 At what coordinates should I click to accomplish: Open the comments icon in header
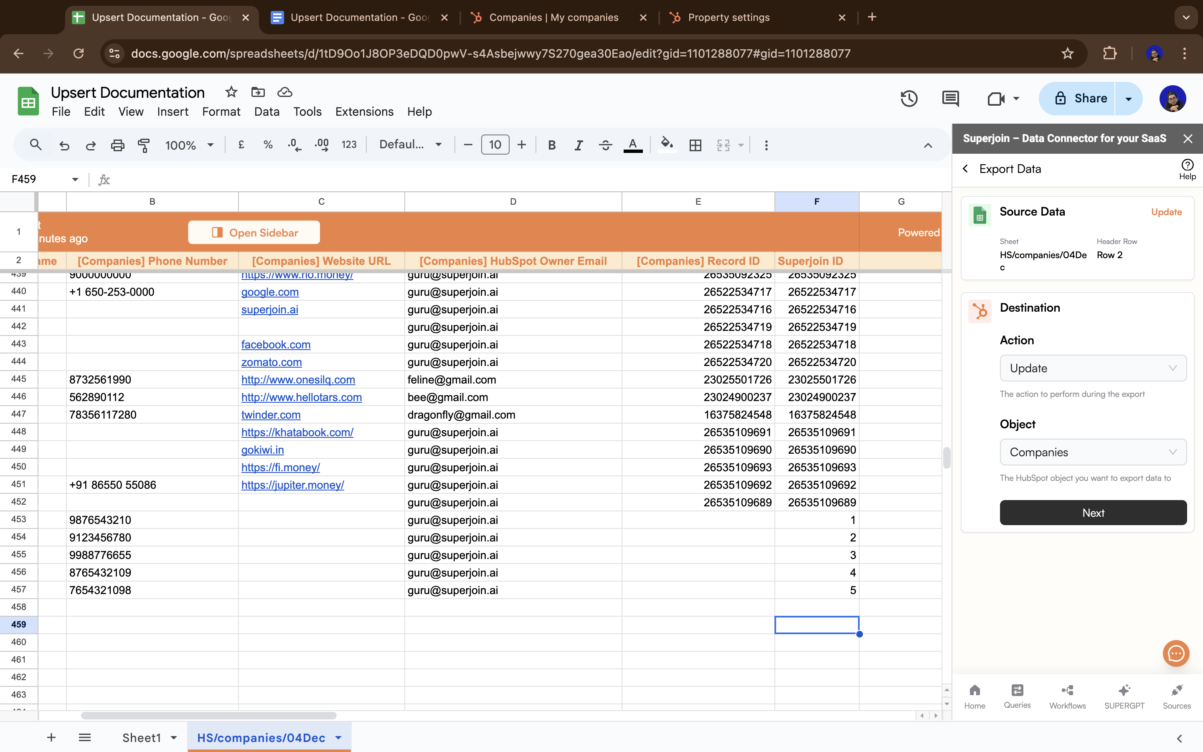click(950, 99)
